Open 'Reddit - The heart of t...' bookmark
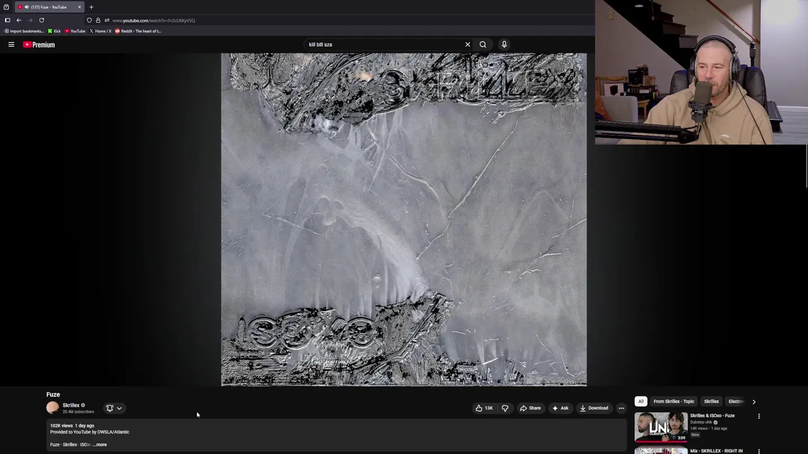 tap(138, 31)
